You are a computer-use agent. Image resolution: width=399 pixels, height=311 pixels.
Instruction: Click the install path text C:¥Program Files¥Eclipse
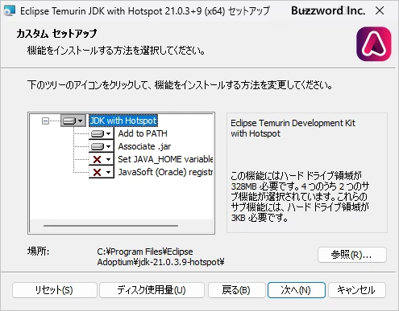coord(145,252)
